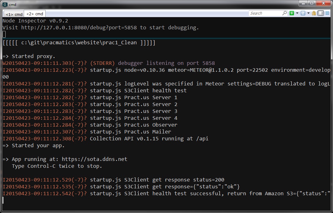Click 'Collection API v0.1.15 running at /api'
Screen dimensions: 333x213
[149, 138]
